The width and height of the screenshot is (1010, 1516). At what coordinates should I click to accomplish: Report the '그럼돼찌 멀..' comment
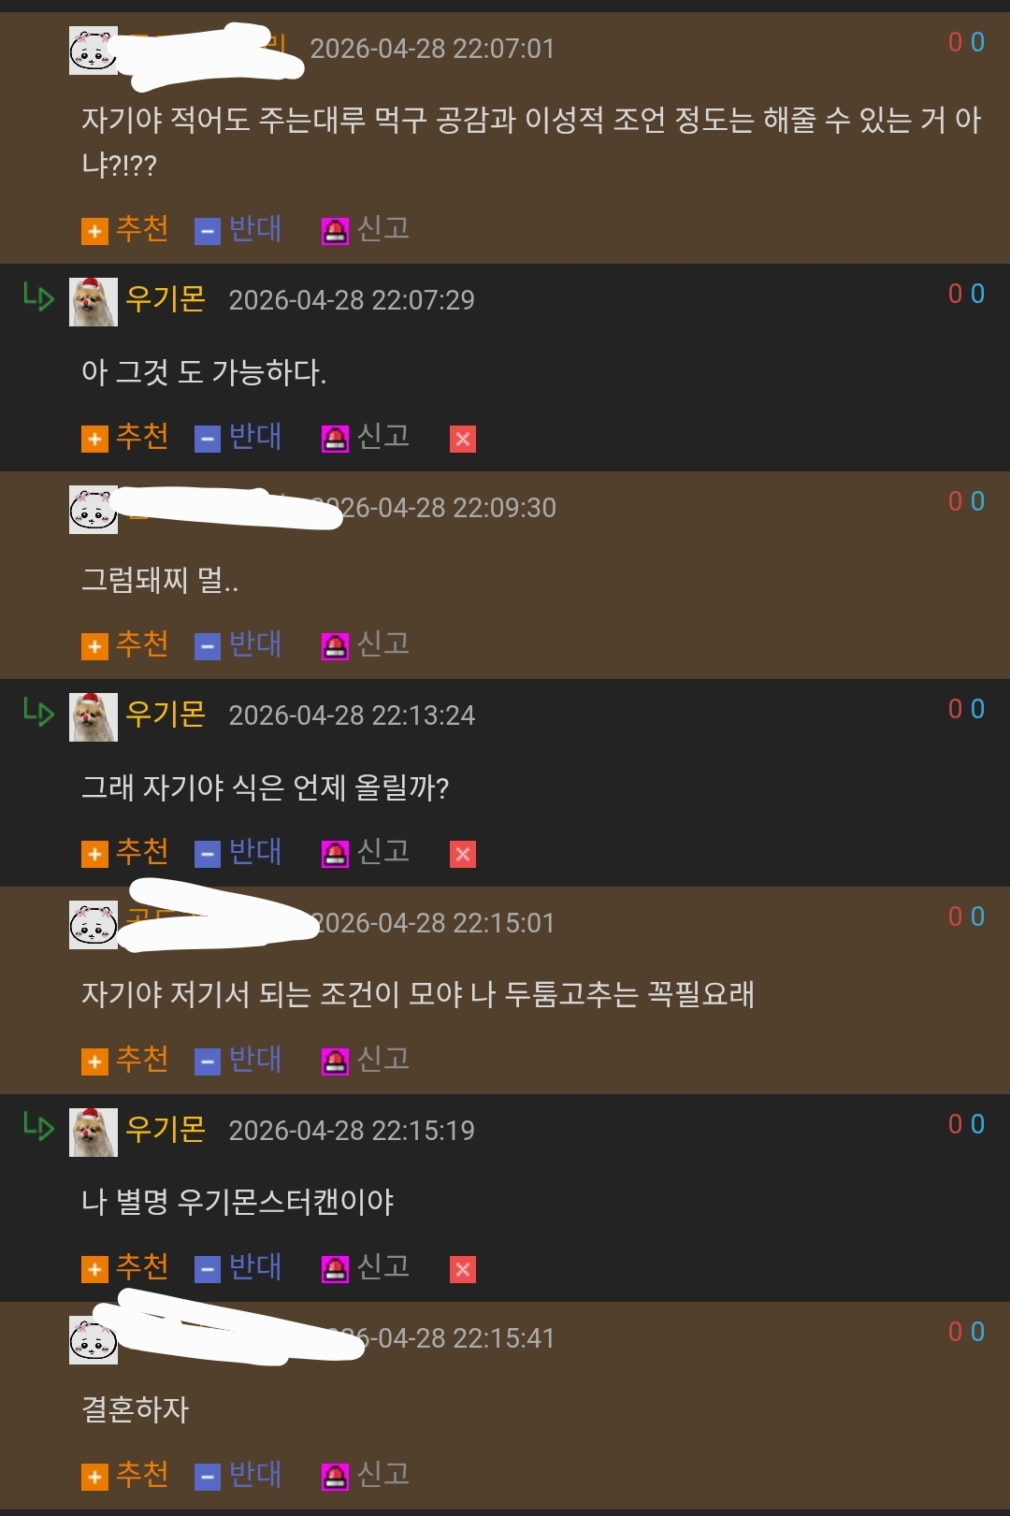(366, 644)
